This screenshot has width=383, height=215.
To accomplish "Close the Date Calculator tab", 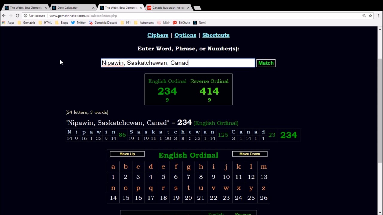I will (93, 8).
